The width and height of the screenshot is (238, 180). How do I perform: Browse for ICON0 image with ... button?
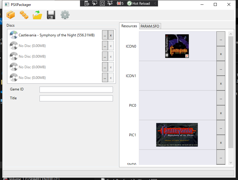click(x=221, y=39)
